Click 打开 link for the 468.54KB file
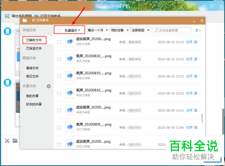This screenshot has width=225, height=166. (189, 111)
